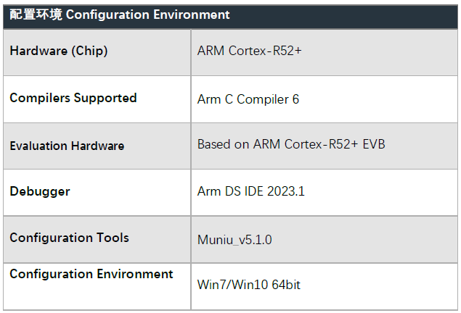
Task: Click the Configuration Environment table header
Action: click(230, 17)
